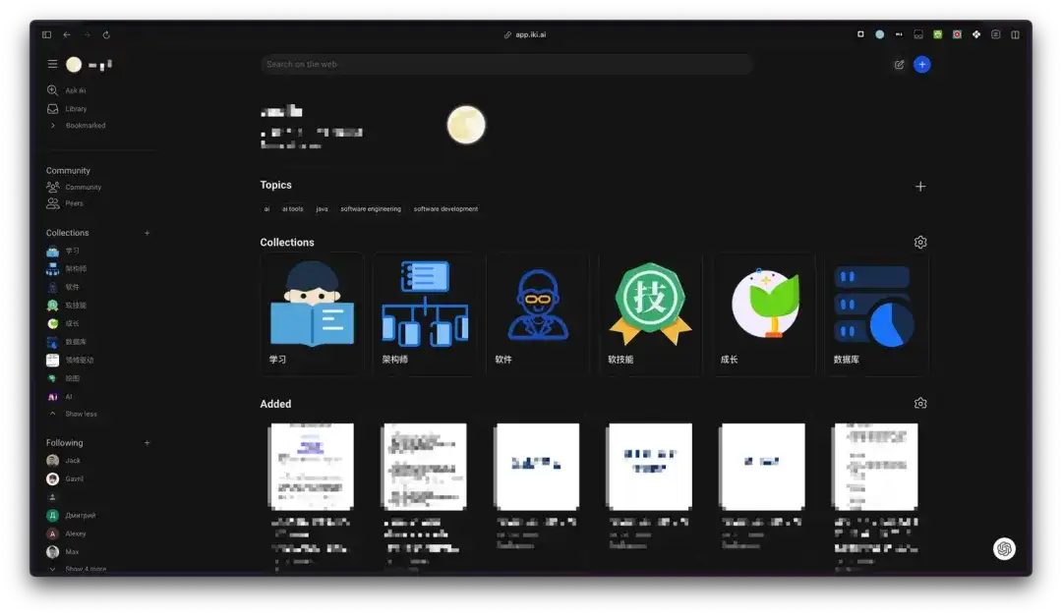Add a topic with the Topics plus icon

(919, 186)
